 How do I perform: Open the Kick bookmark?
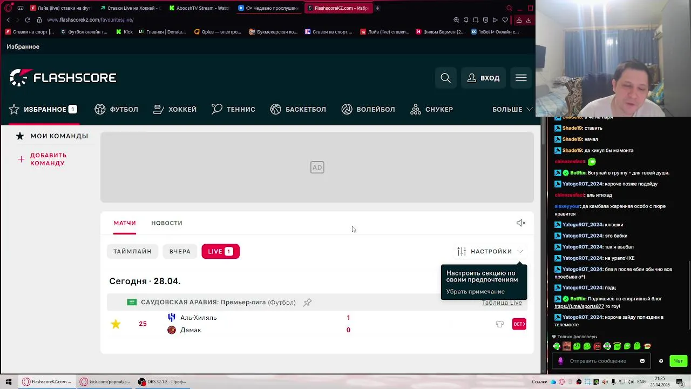pos(124,32)
